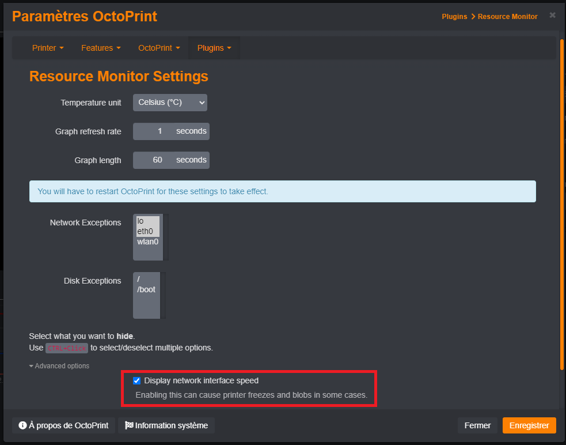Select wlan0 in Network Exceptions list
Screen dimensions: 566x445
(x=147, y=242)
